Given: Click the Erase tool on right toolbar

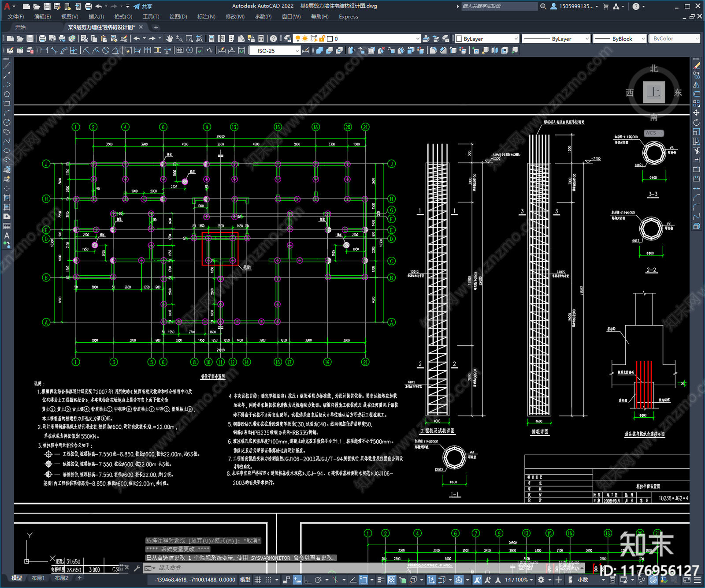Looking at the screenshot, I should [x=696, y=66].
